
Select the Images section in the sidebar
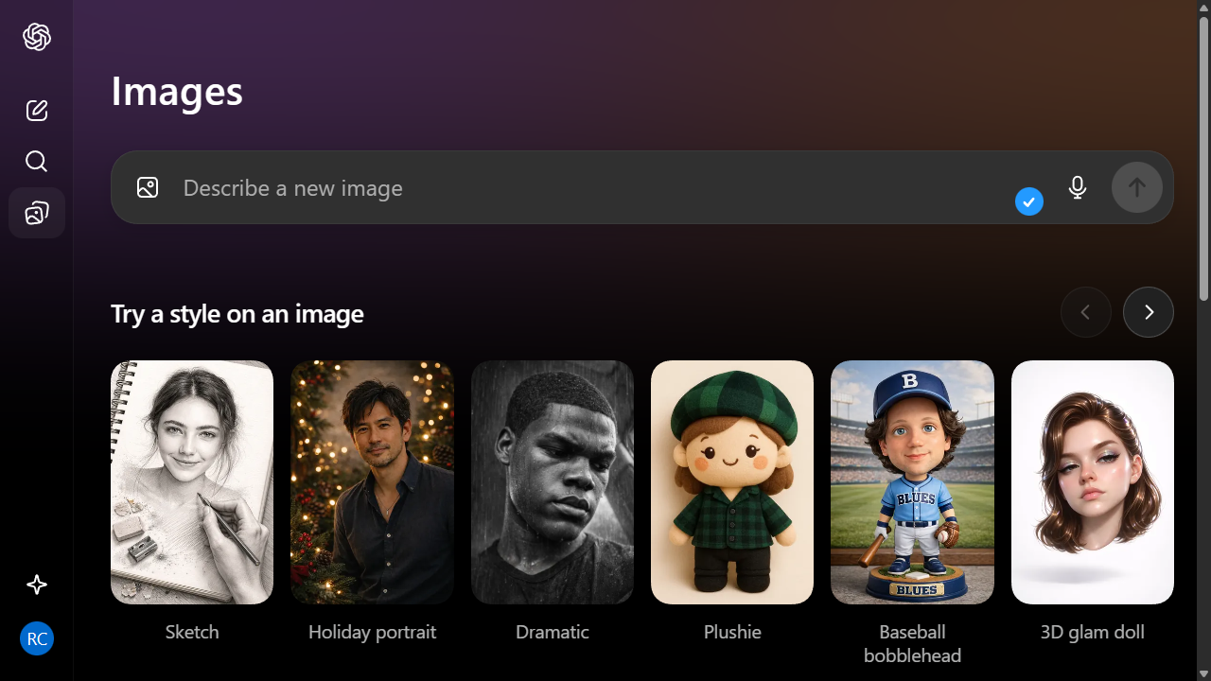[36, 213]
